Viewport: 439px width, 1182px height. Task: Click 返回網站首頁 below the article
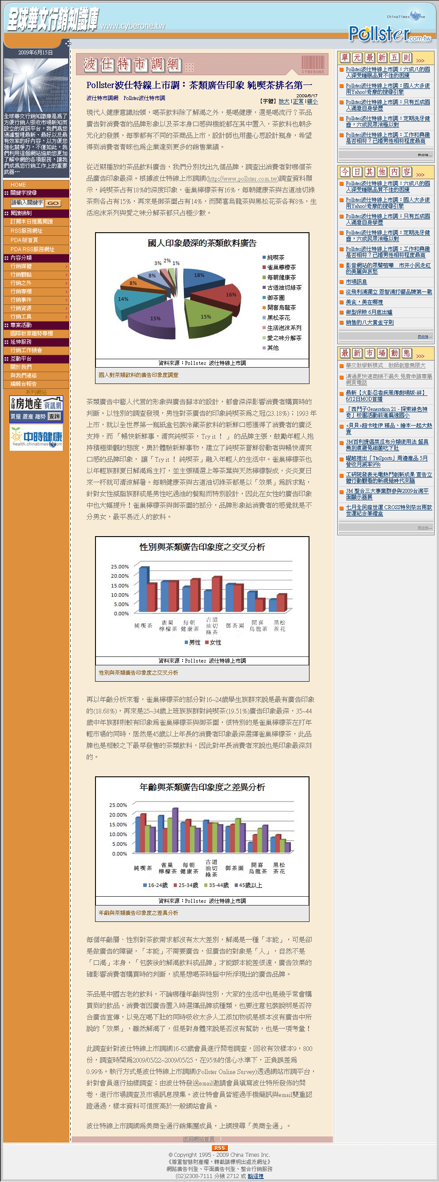tap(198, 1140)
